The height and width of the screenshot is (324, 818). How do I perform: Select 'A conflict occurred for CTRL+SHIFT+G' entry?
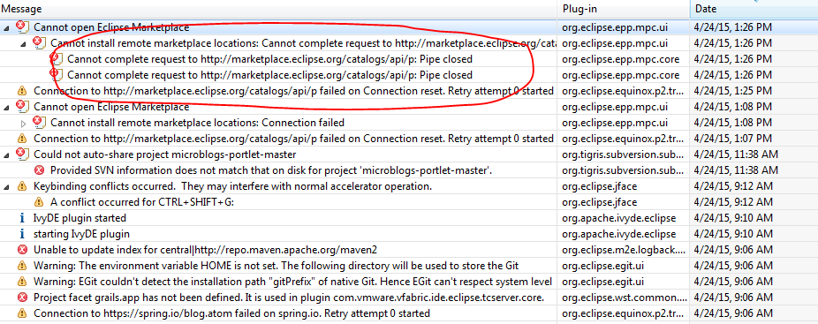coord(409,202)
